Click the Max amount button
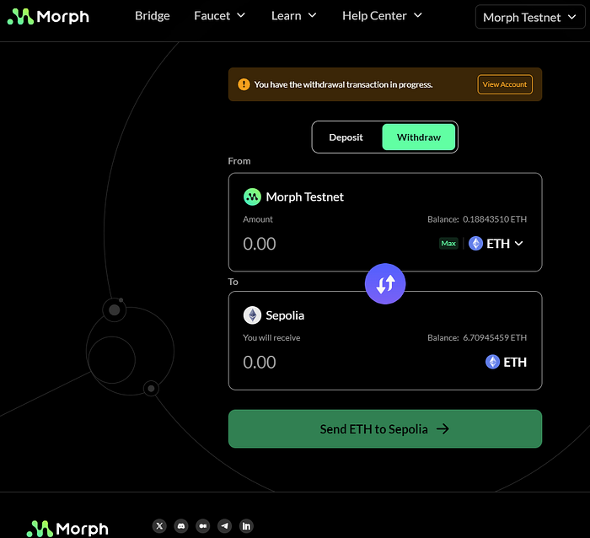The width and height of the screenshot is (590, 538). (x=448, y=243)
